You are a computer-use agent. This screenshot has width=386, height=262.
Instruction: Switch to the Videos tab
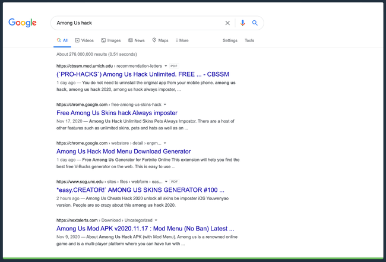point(84,40)
